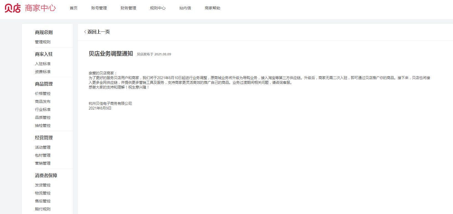Click 商家中心 header title
453x214 pixels.
(x=40, y=8)
